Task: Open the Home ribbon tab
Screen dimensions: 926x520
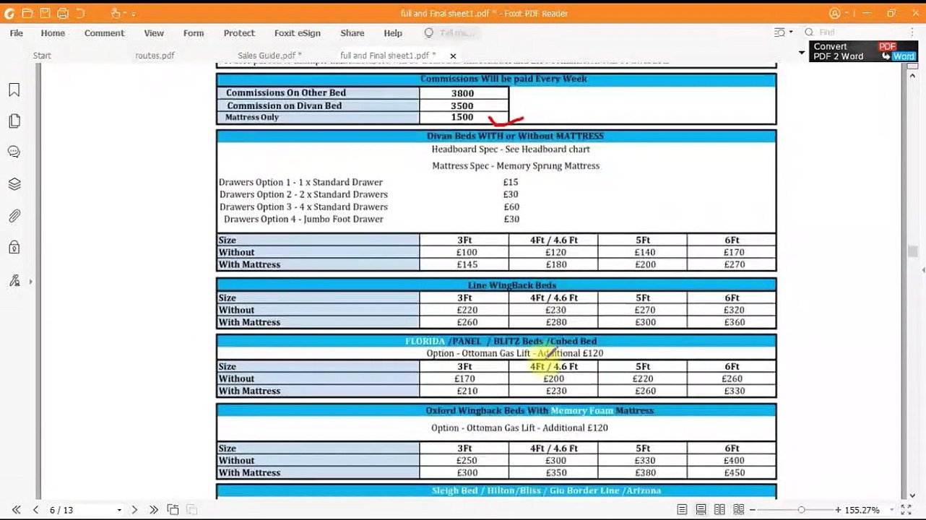Action: coord(53,33)
